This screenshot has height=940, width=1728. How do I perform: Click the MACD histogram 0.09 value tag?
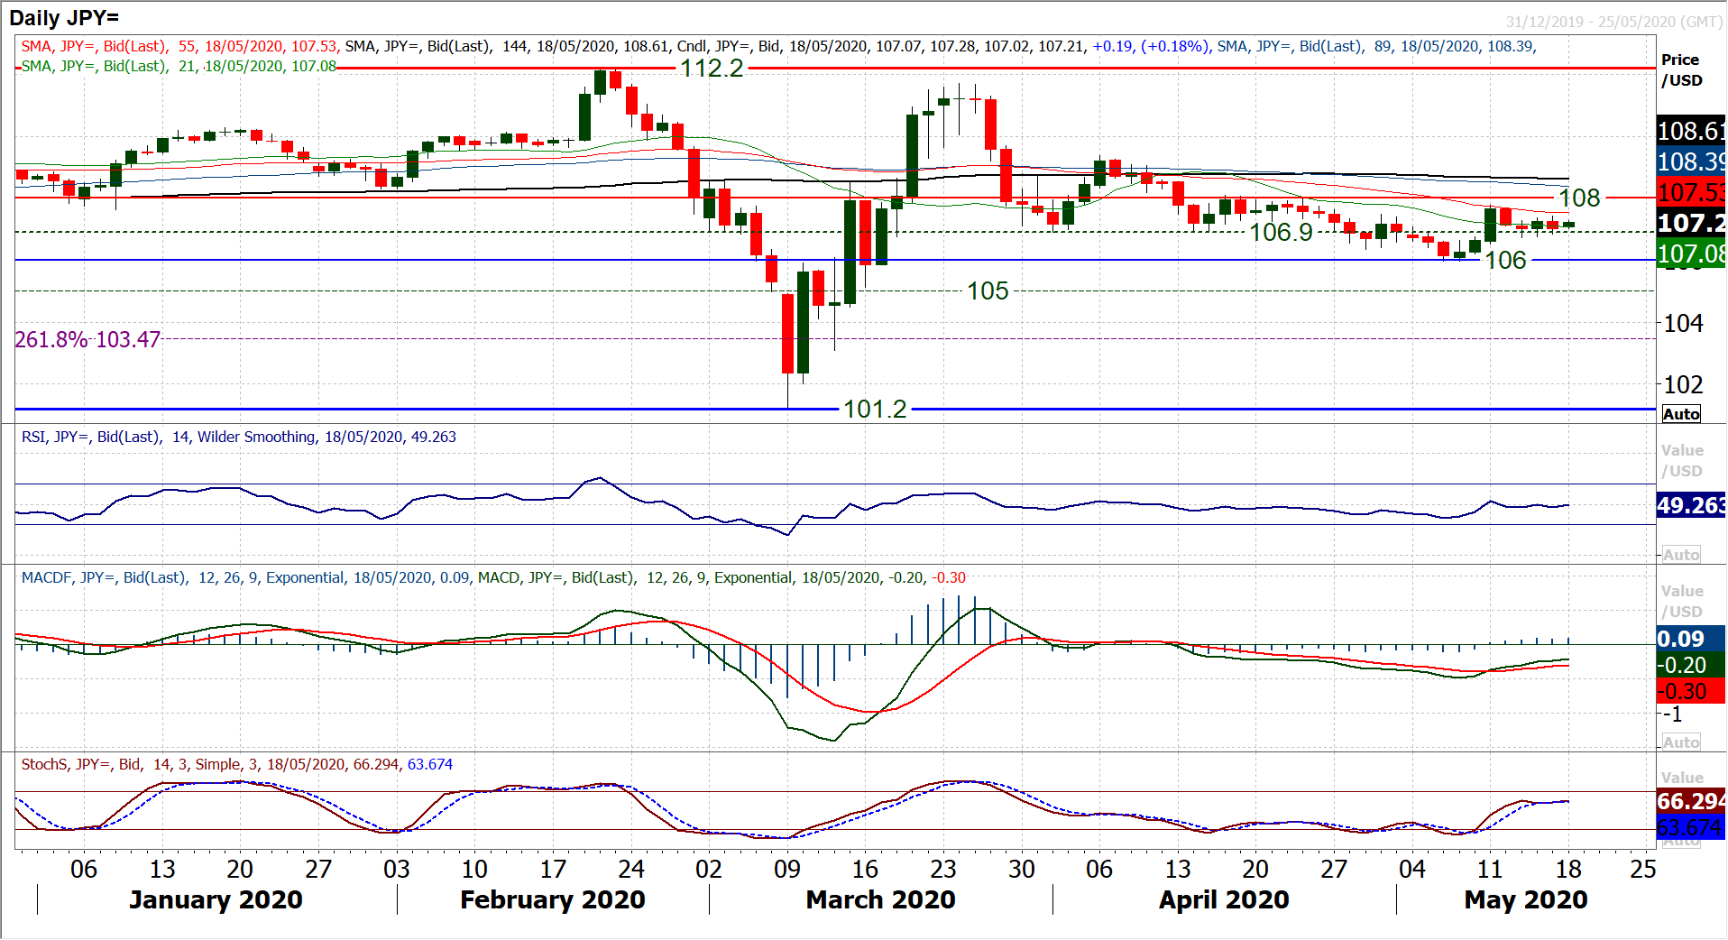pyautogui.click(x=1691, y=639)
